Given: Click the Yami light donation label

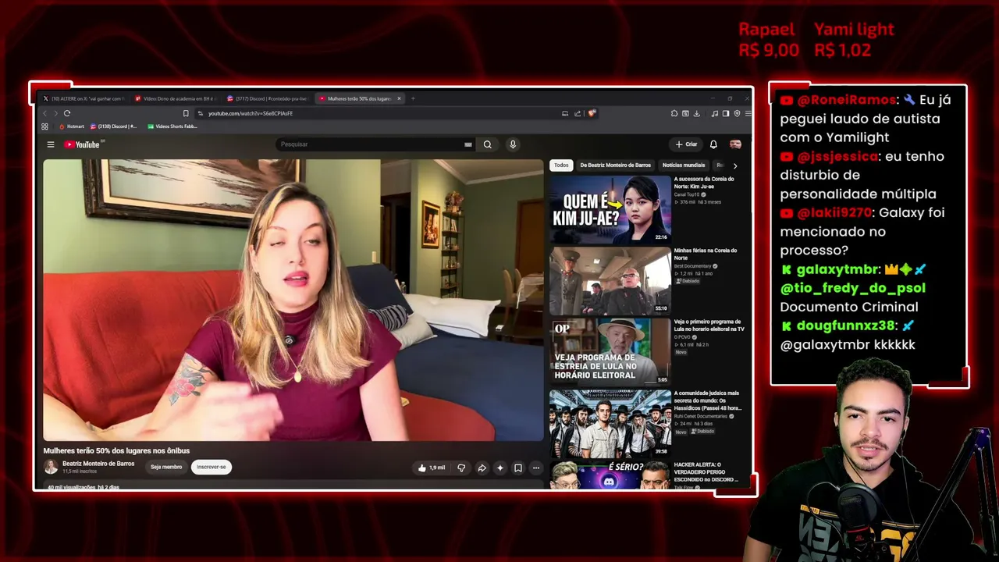Looking at the screenshot, I should 854,30.
